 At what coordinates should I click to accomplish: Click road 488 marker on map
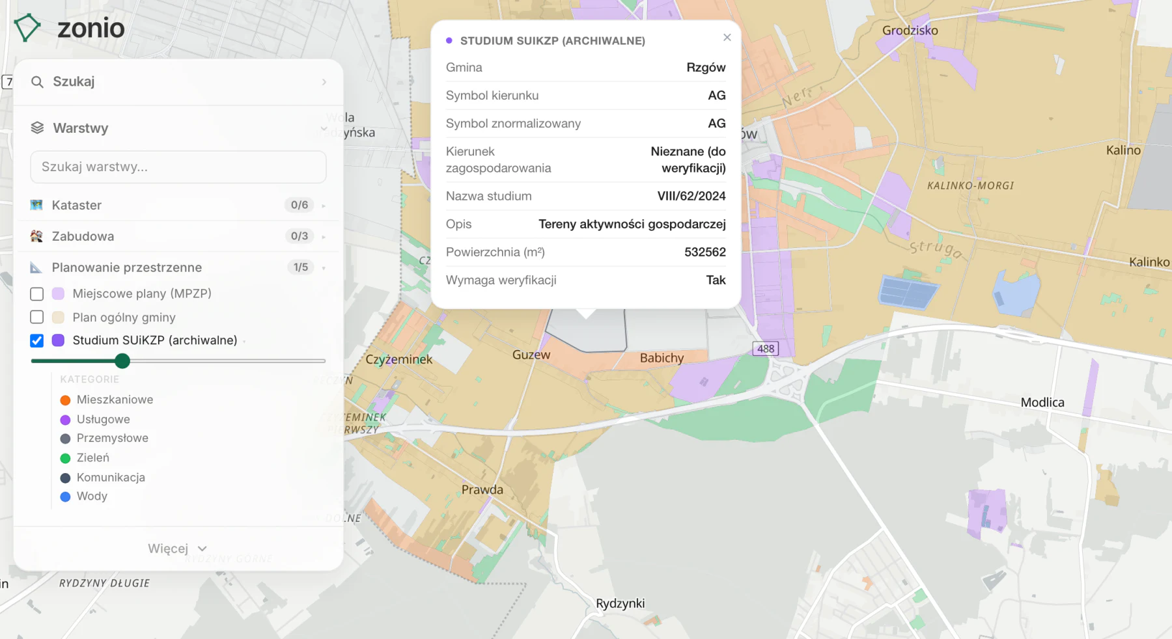766,349
